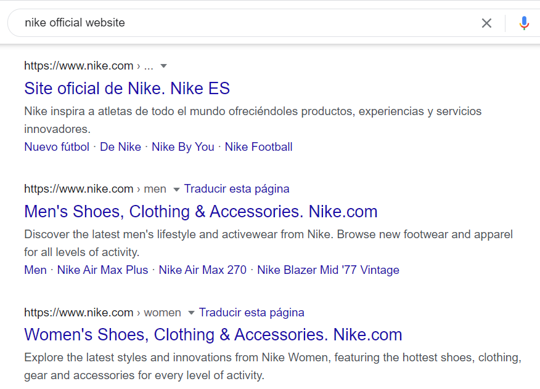This screenshot has width=540, height=389.
Task: Expand the dropdown arrow beside the first nike.com URL
Action: coord(163,66)
